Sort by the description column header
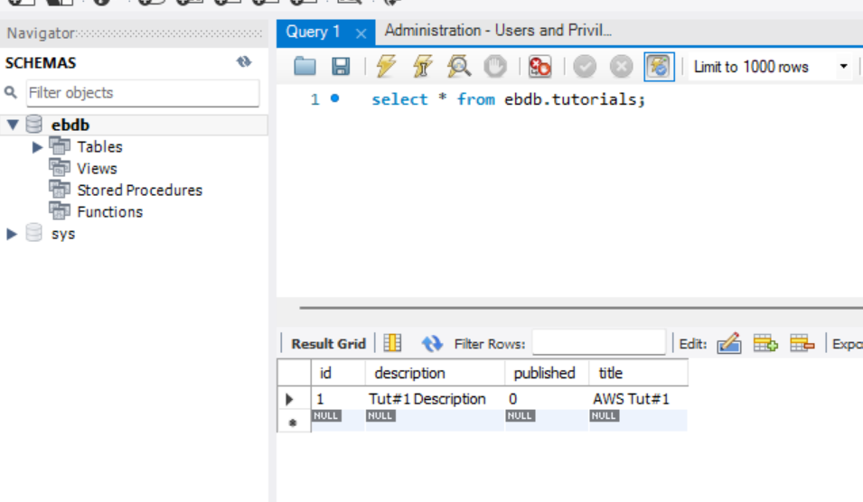 435,373
